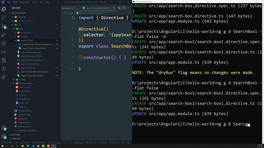Image resolution: width=264 pixels, height=148 pixels.
Task: Collapse the app folder
Action: click(21, 29)
